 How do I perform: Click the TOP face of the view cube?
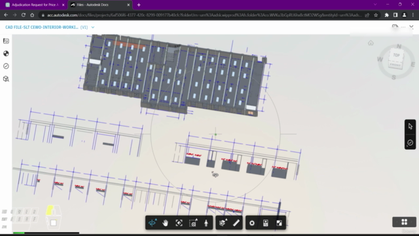(396, 55)
